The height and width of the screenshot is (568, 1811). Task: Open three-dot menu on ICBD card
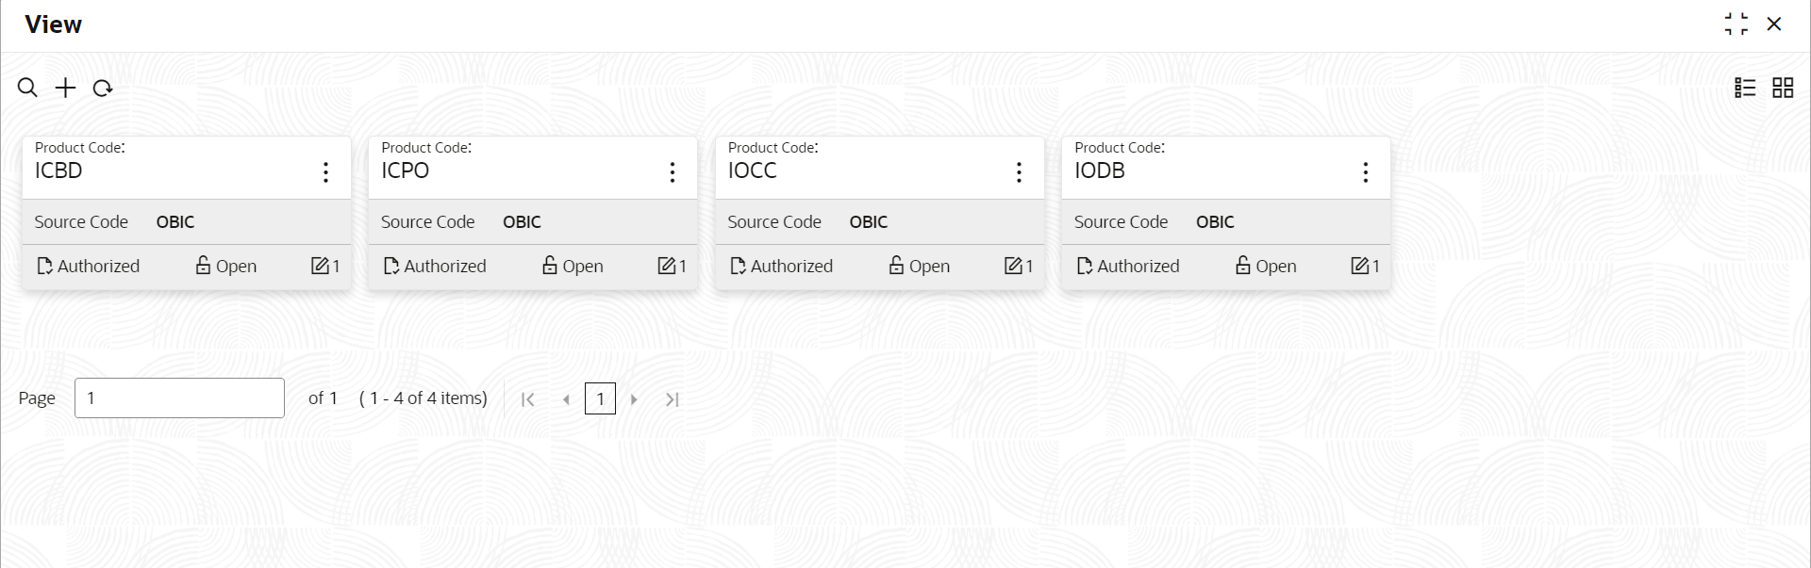[x=325, y=171]
